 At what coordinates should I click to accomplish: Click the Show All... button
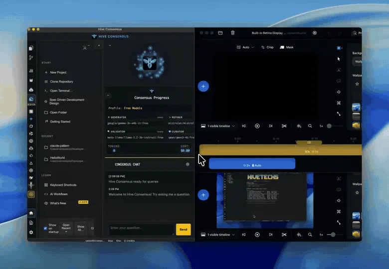click(81, 228)
